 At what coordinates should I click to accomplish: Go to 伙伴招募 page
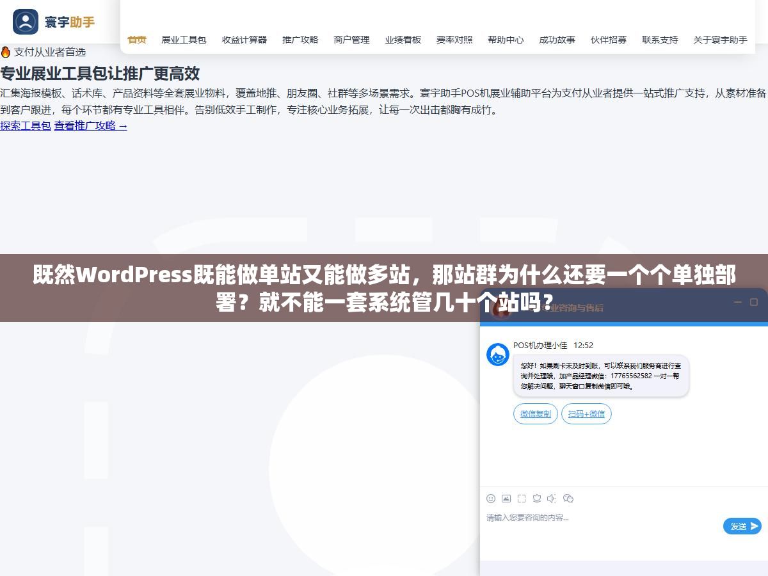(609, 40)
